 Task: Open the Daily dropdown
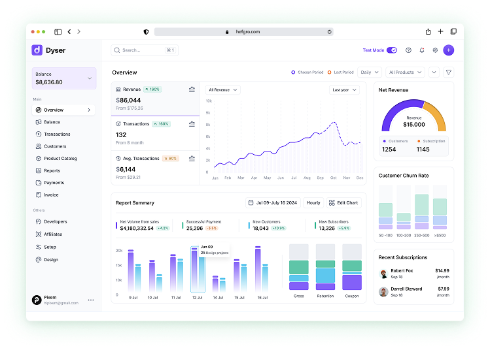point(369,72)
